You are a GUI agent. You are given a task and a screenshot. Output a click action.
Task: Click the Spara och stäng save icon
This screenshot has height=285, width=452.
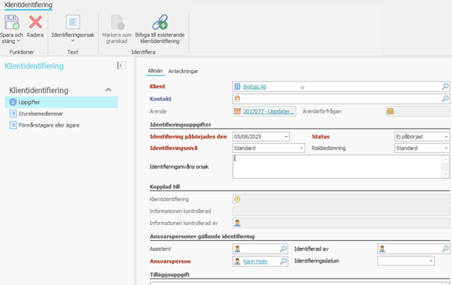point(12,22)
